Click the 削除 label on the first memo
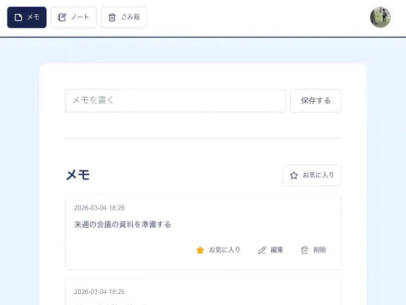This screenshot has width=406, height=305. 319,250
